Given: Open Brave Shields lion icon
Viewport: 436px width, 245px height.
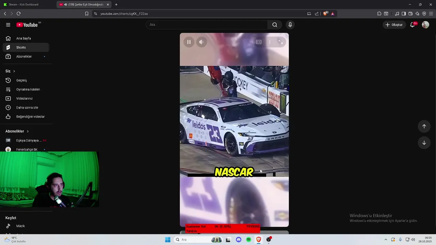Looking at the screenshot, I should [x=325, y=14].
